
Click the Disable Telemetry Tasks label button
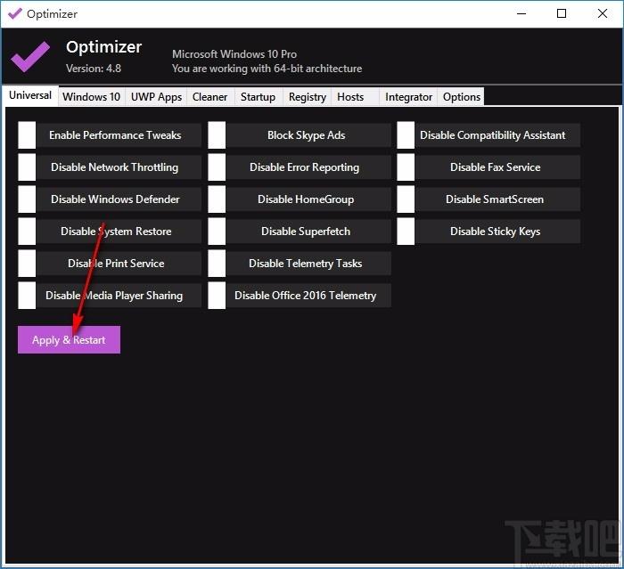[308, 264]
